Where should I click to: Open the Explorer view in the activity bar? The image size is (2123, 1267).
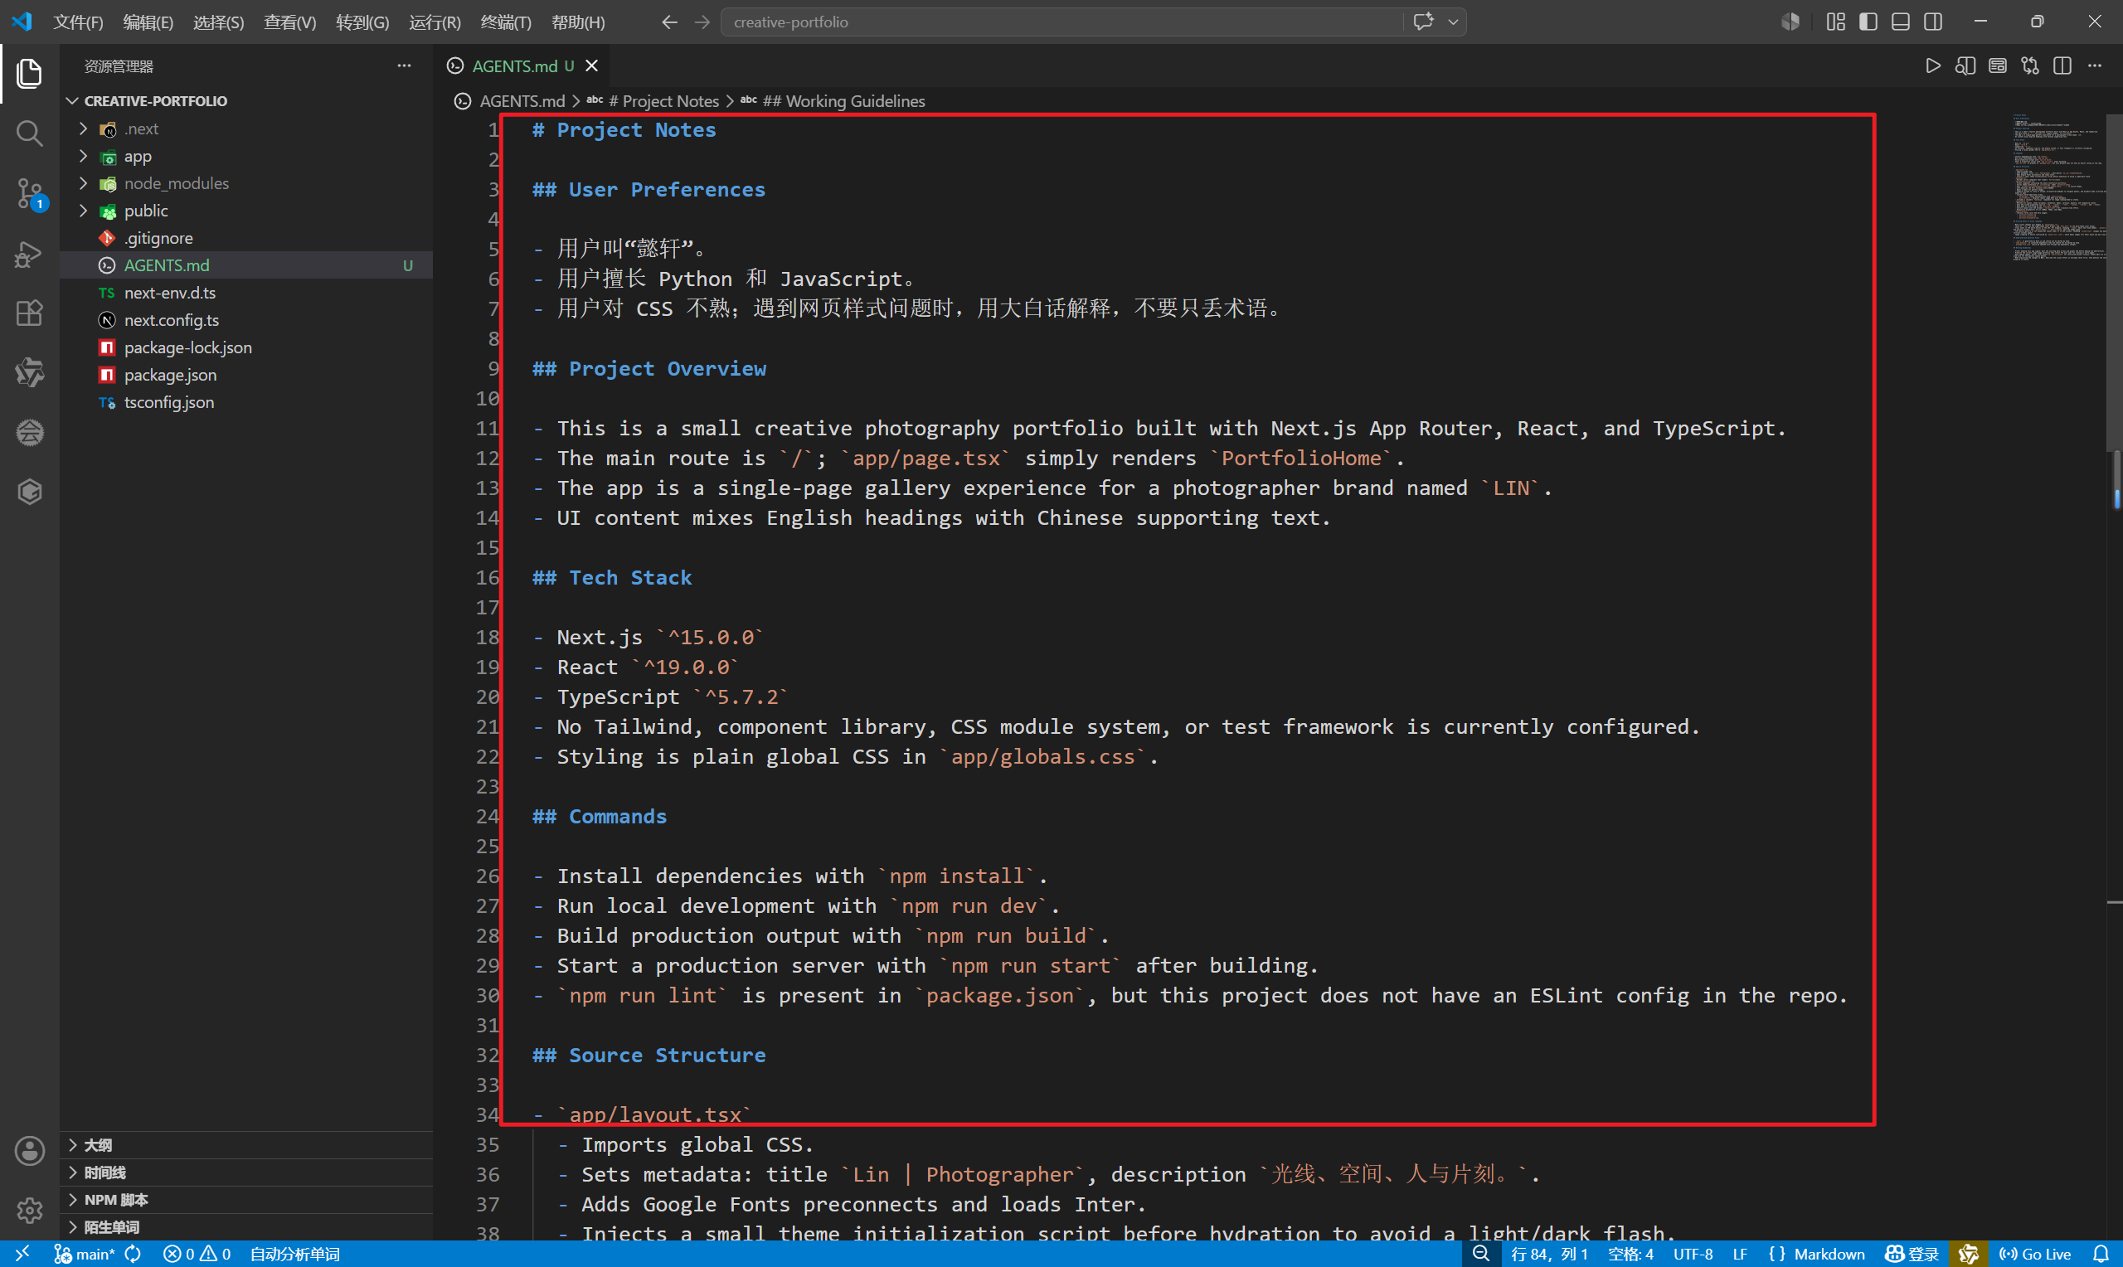point(29,74)
